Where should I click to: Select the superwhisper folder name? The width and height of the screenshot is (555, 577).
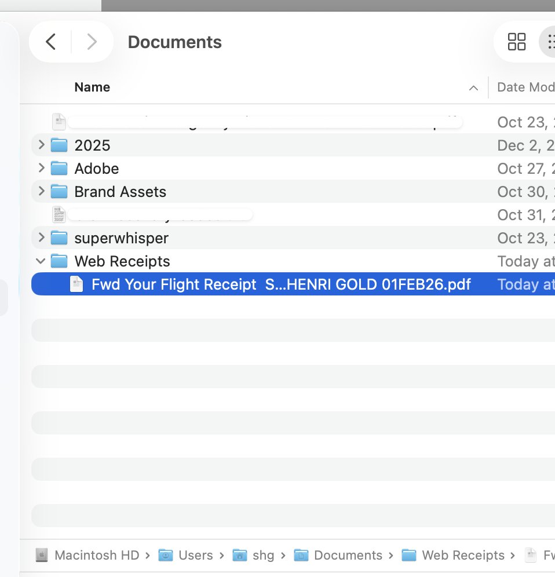coord(122,238)
